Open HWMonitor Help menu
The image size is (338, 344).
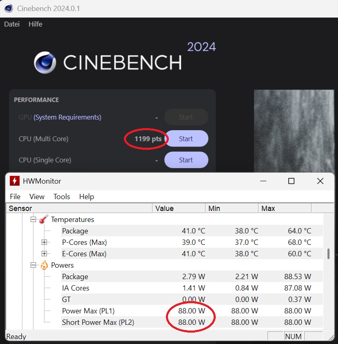click(x=86, y=197)
